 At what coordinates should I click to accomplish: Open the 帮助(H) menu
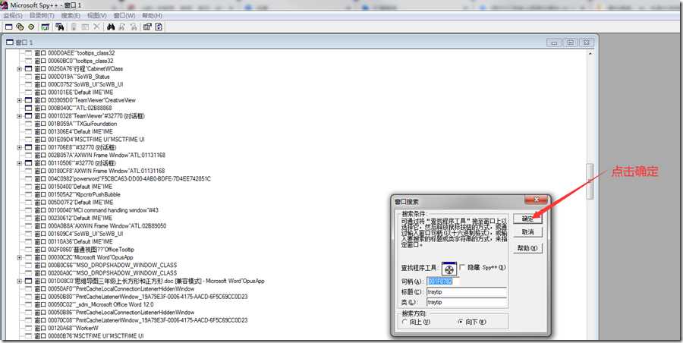[x=152, y=16]
